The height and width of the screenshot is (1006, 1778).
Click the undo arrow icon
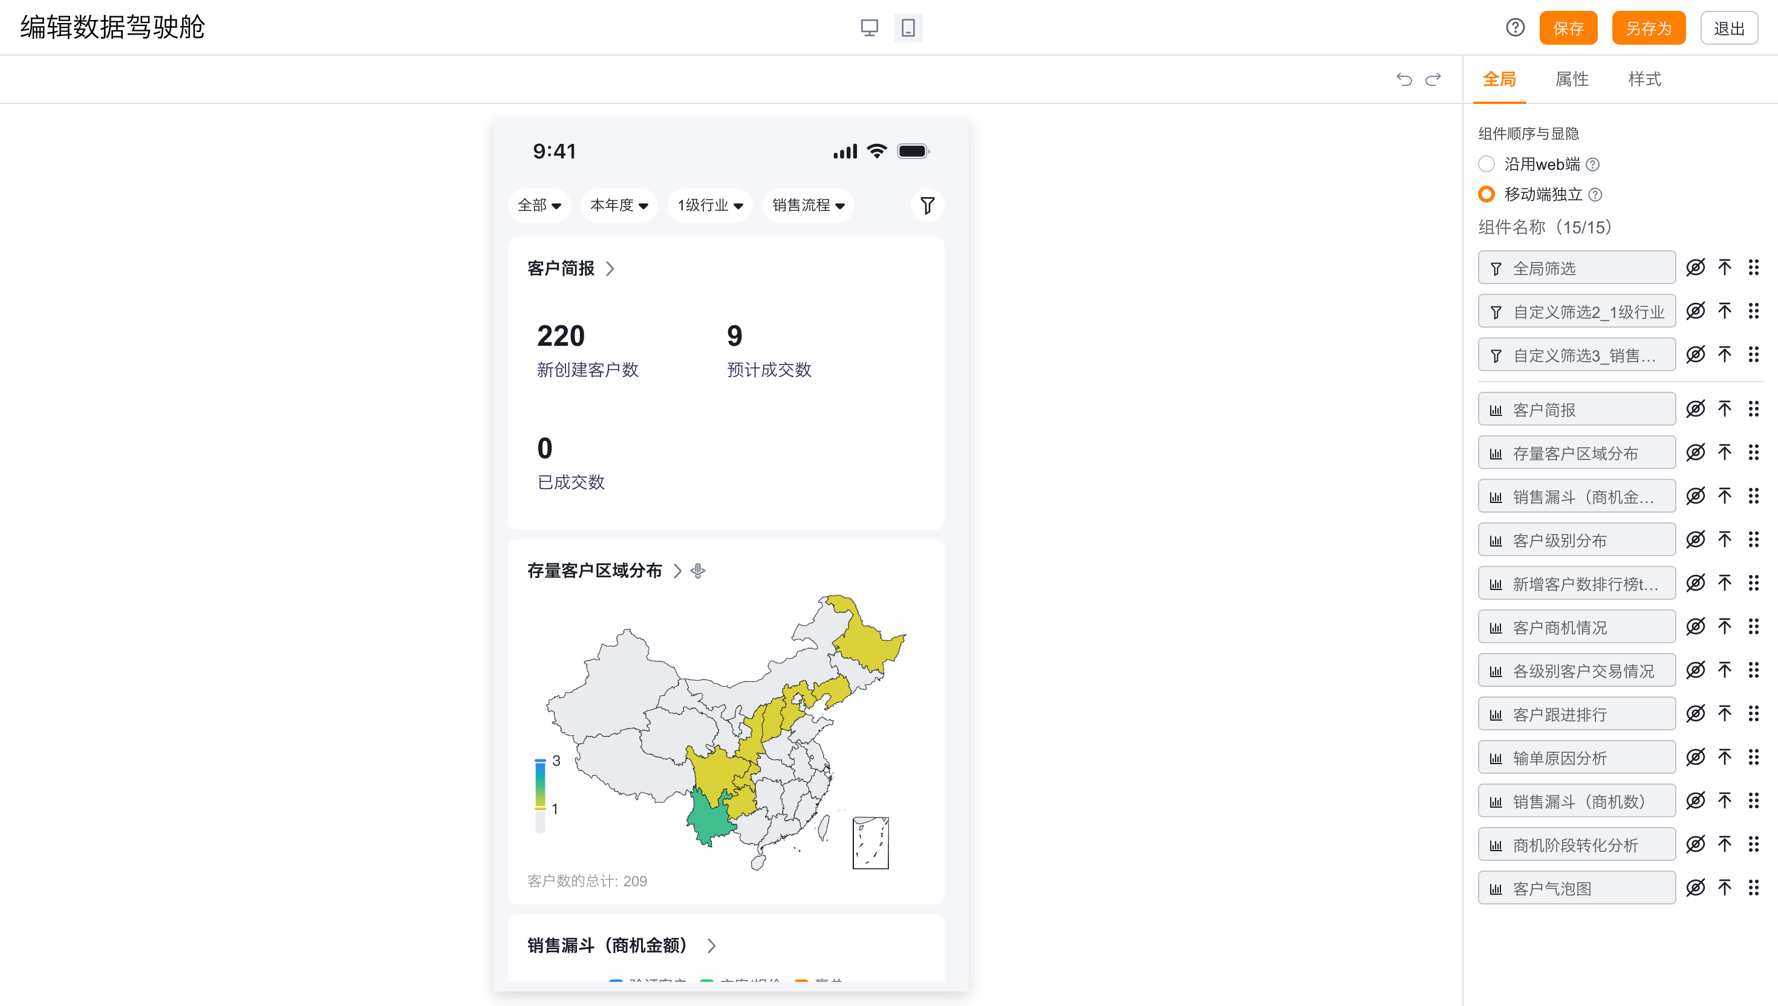[x=1404, y=79]
